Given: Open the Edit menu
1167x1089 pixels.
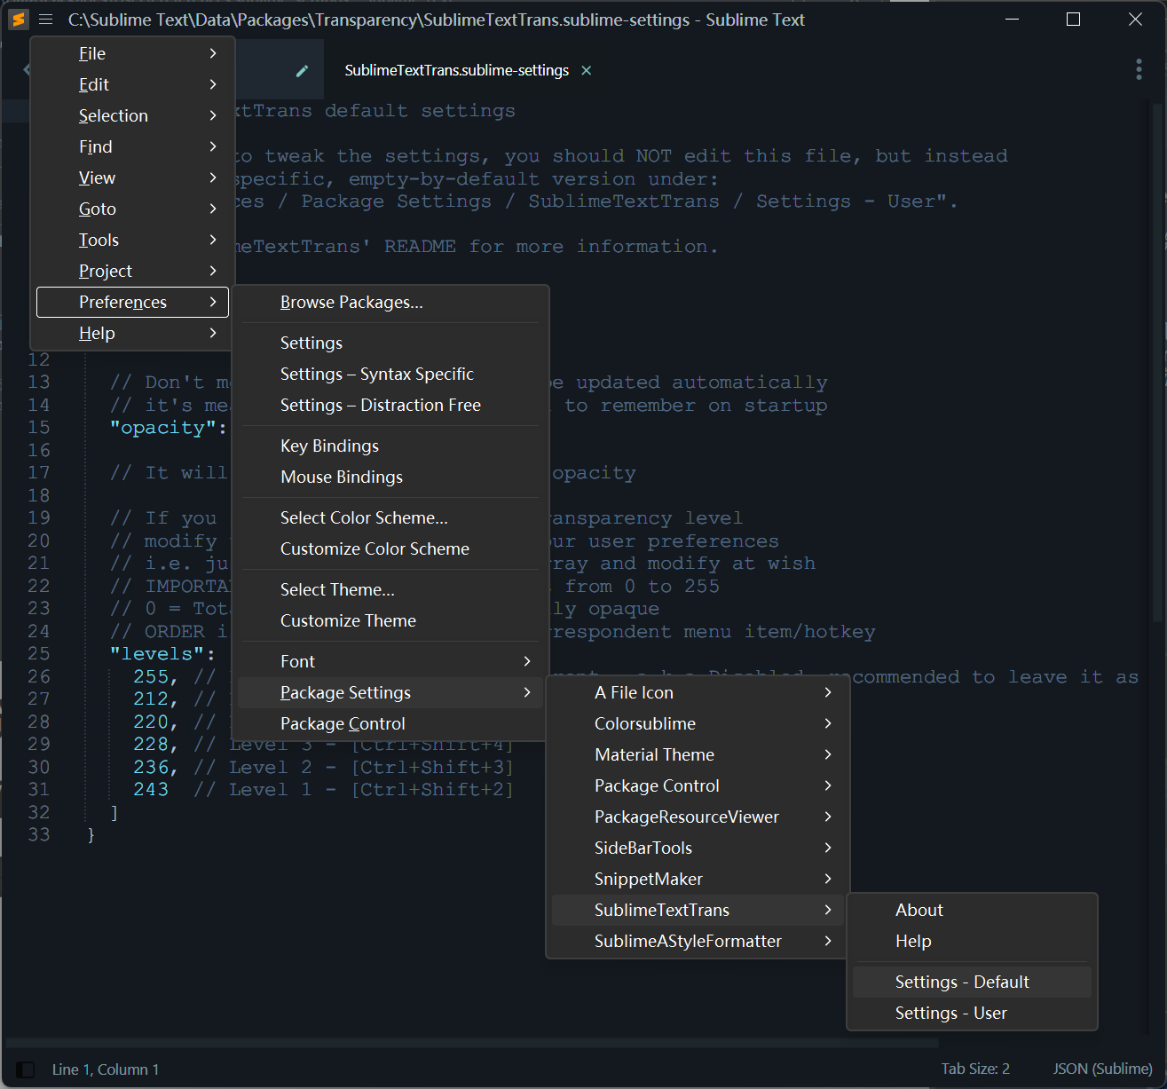Looking at the screenshot, I should [x=132, y=84].
